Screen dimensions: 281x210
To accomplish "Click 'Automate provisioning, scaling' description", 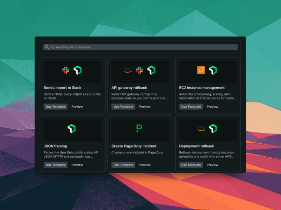I will pyautogui.click(x=207, y=96).
